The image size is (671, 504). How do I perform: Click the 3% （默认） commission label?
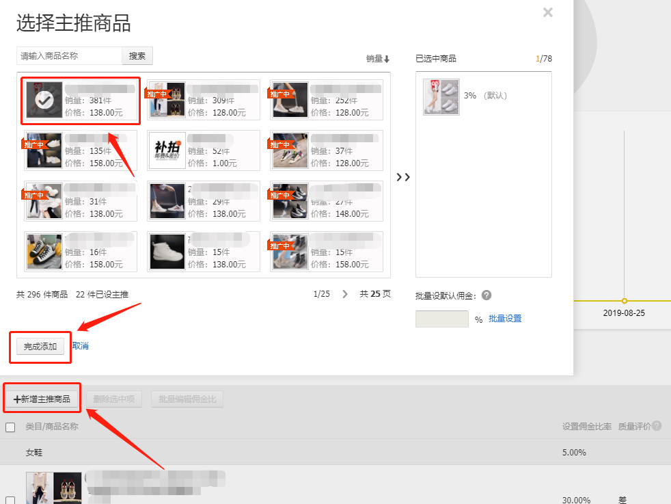485,96
